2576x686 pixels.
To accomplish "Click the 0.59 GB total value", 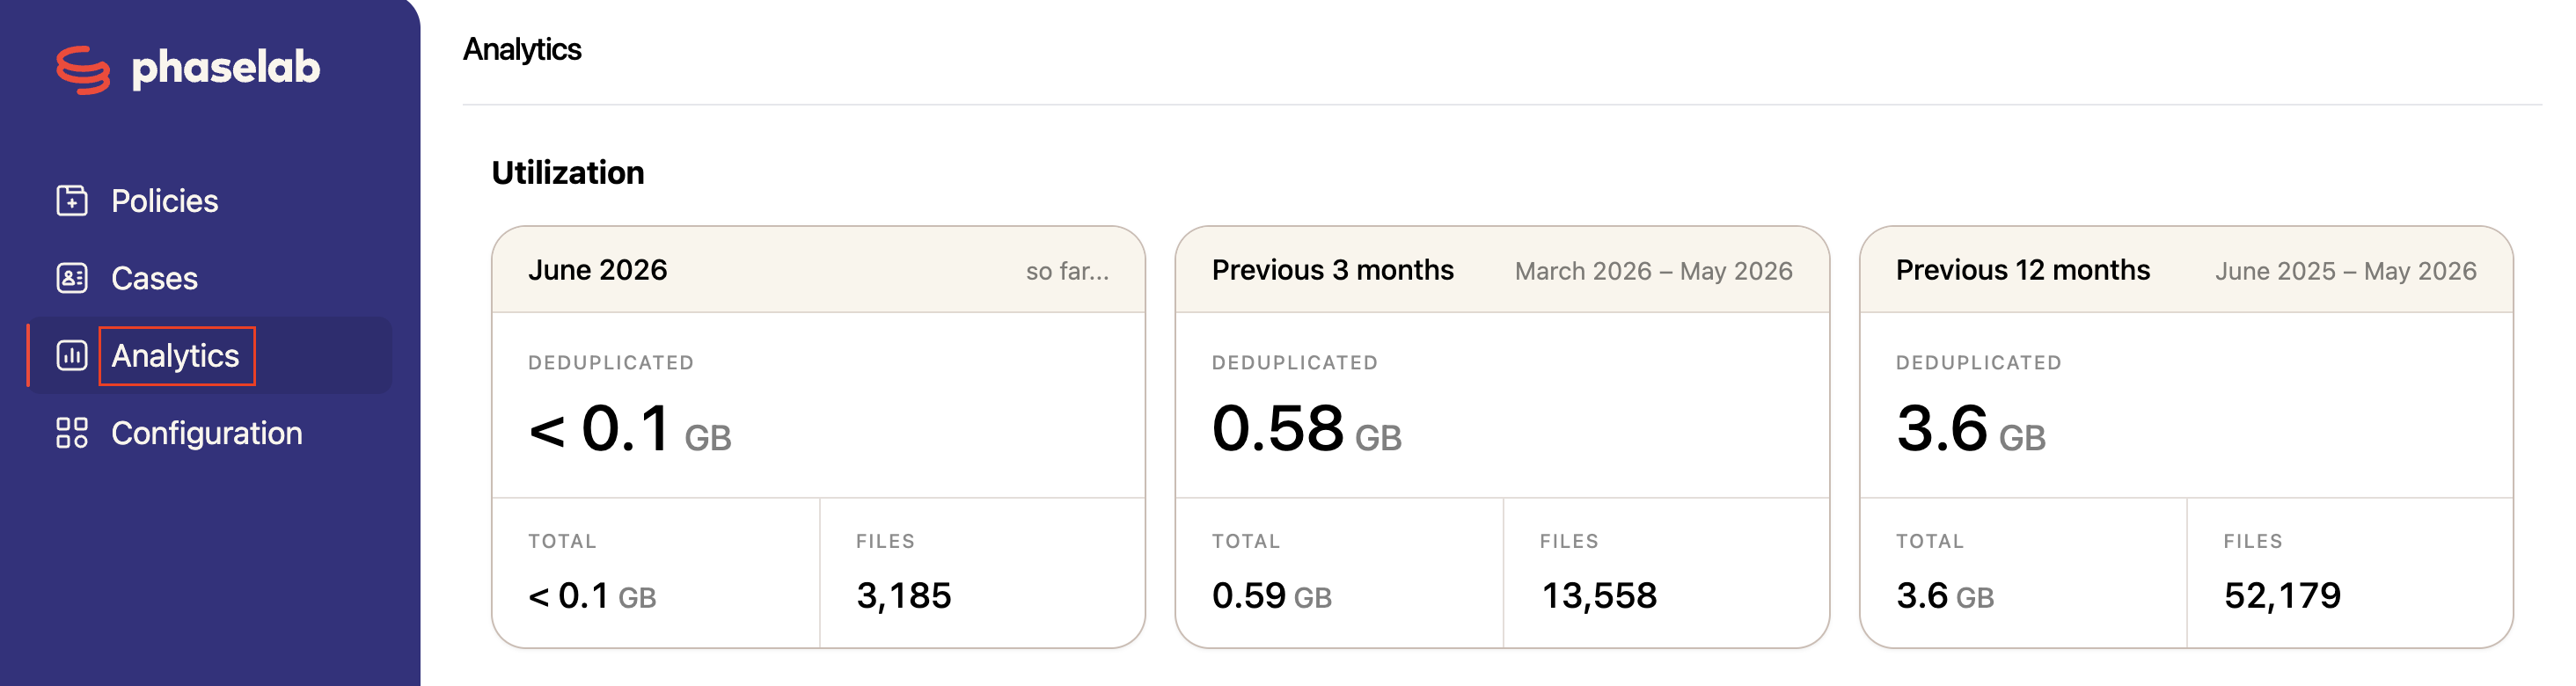I will click(1272, 596).
